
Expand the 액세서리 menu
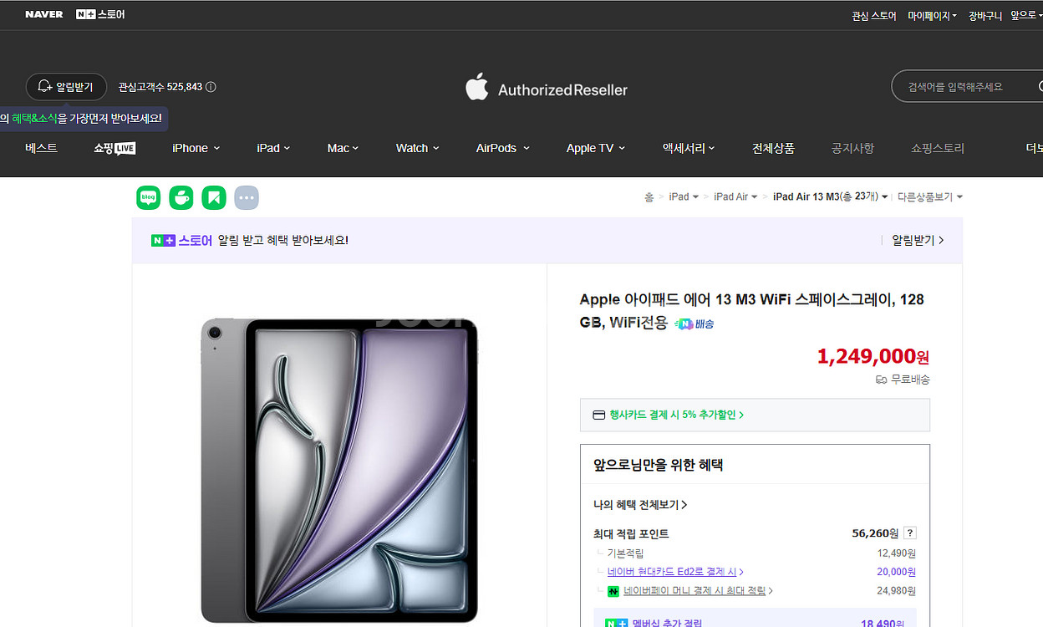(x=689, y=148)
